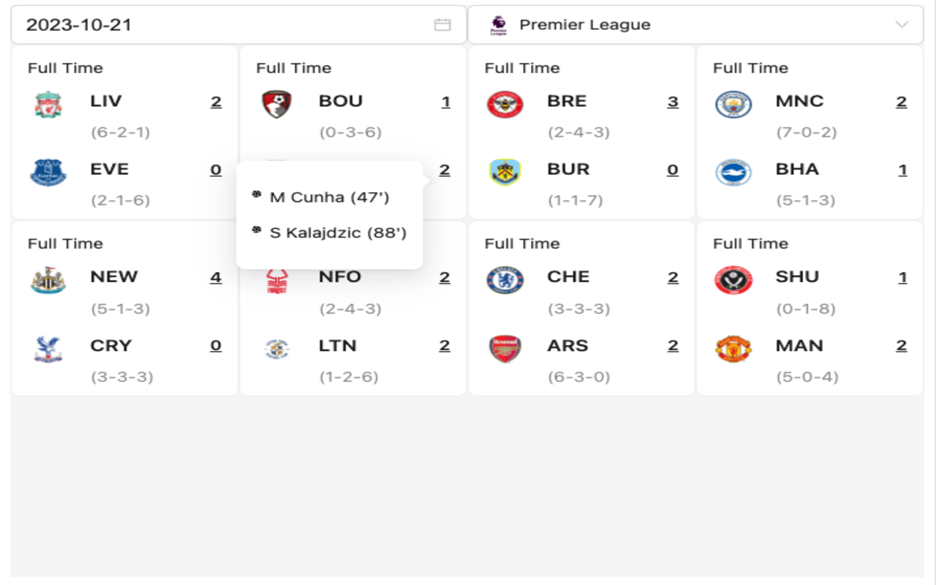
Task: Click the Bournemouth club crest
Action: point(276,102)
